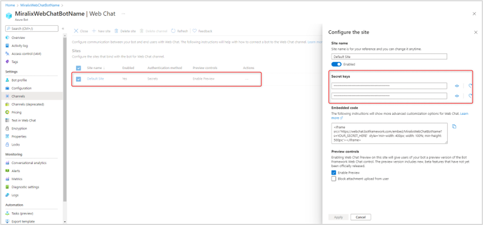The height and width of the screenshot is (225, 483).
Task: Open Activity log in the sidebar
Action: (x=20, y=45)
